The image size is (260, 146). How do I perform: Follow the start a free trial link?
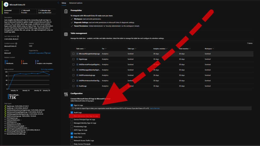[155, 108]
